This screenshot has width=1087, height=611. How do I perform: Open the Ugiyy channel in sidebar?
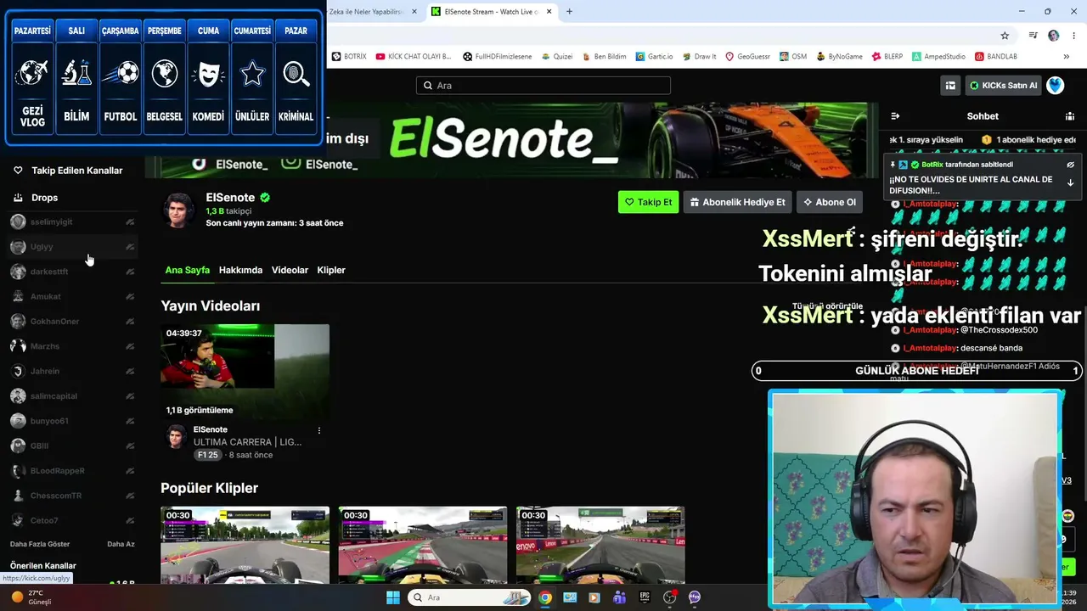72,247
